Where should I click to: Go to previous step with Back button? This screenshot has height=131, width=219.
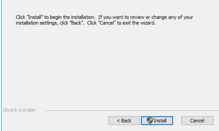point(124,120)
